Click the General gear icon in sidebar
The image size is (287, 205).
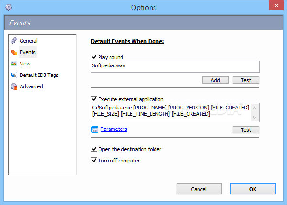(x=14, y=41)
